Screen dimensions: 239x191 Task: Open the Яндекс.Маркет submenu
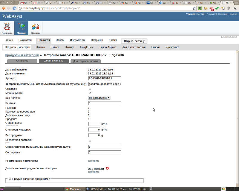tap(108, 47)
